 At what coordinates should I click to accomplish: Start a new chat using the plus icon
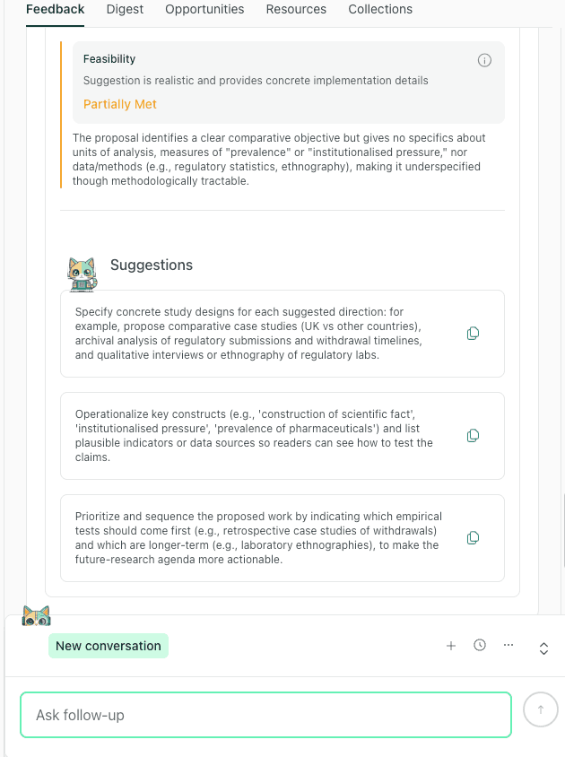(451, 645)
